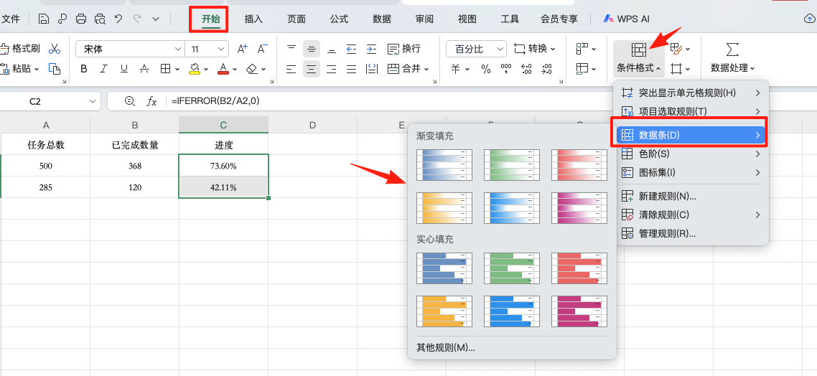The image size is (817, 376).
Task: Select the solid fill green data bar
Action: [x=512, y=268]
